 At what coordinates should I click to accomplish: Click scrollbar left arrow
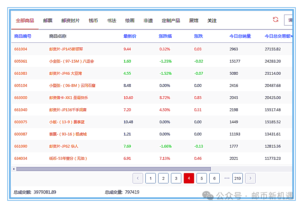(x=13, y=169)
